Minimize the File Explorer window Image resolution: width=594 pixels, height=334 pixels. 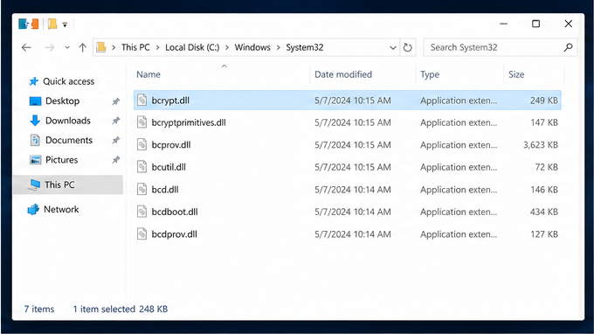pyautogui.click(x=503, y=24)
